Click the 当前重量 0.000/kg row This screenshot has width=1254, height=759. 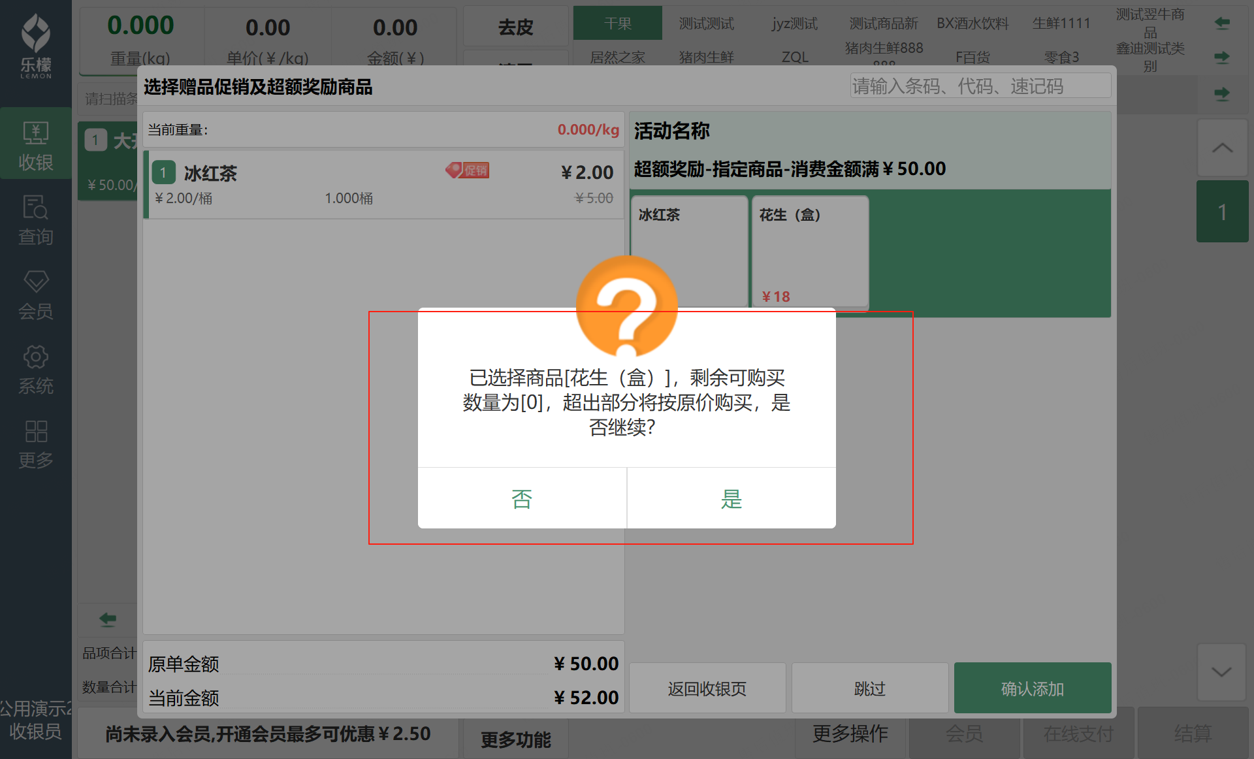click(384, 129)
